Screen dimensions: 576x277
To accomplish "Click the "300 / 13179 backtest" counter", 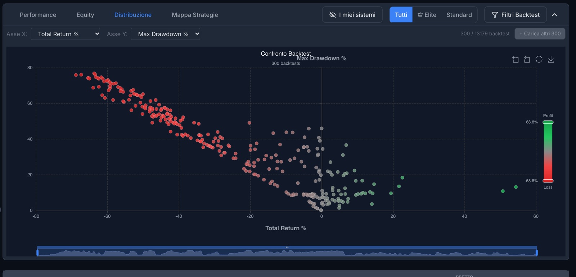I will click(x=485, y=33).
